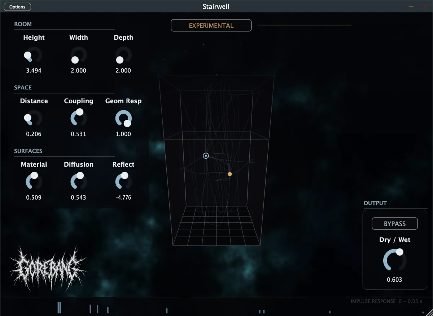This screenshot has height=316, width=433.
Task: Click the Diffusion value 0.543
Action: [x=79, y=198]
